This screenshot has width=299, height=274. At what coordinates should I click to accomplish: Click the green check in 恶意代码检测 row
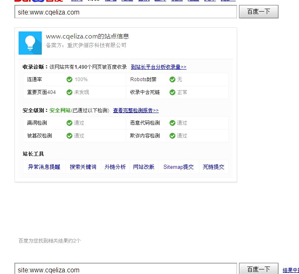(172, 123)
